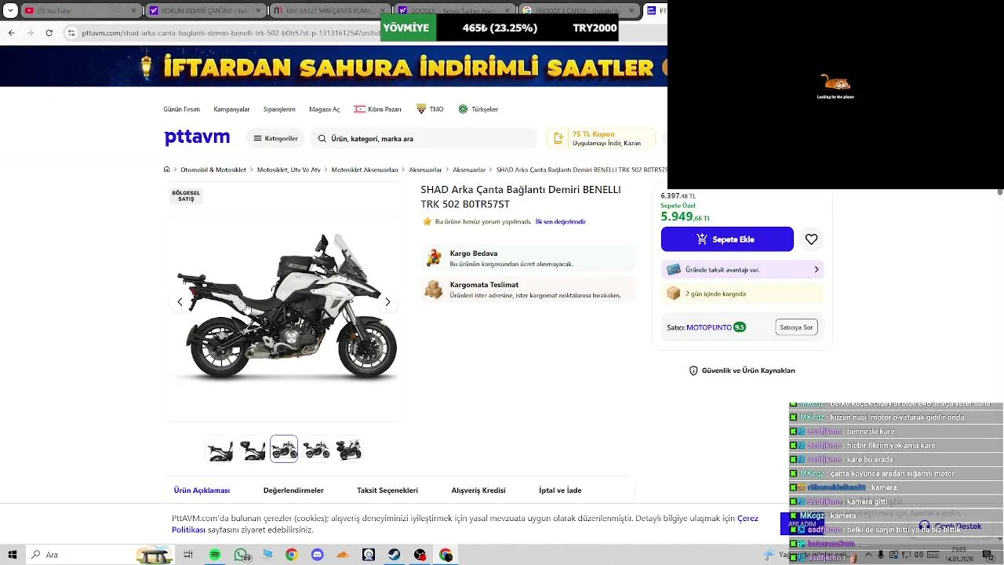The height and width of the screenshot is (565, 1004).
Task: Open the tab search chevron in Chrome
Action: pyautogui.click(x=10, y=11)
